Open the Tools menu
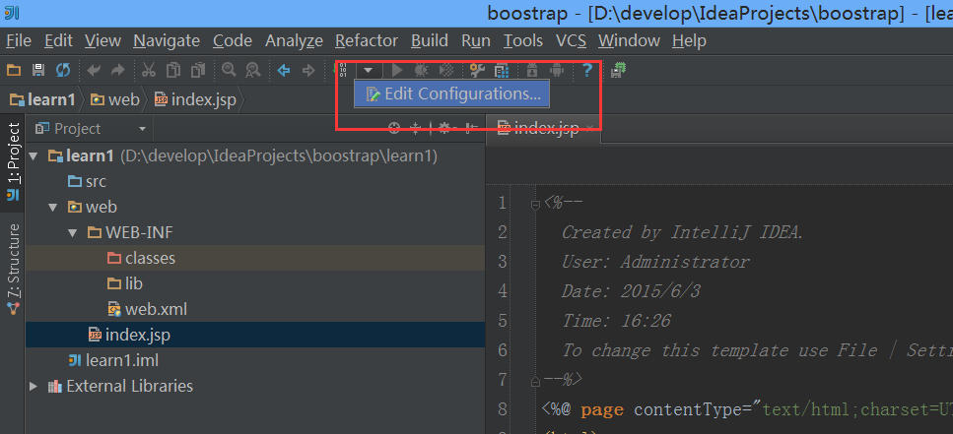This screenshot has width=953, height=434. 523,40
